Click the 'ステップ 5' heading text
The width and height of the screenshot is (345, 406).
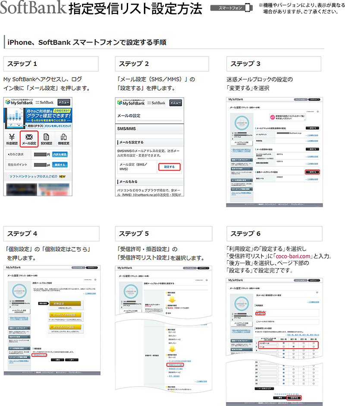click(x=134, y=234)
